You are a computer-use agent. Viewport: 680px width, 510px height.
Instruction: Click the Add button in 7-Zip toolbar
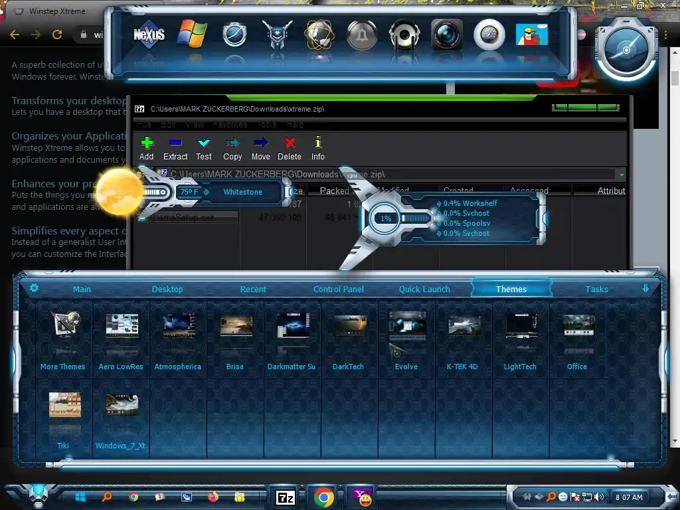click(x=147, y=149)
